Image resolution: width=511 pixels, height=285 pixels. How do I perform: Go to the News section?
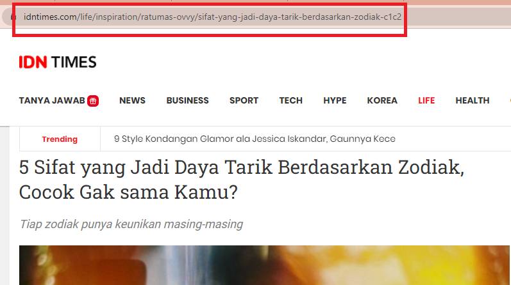pos(132,100)
